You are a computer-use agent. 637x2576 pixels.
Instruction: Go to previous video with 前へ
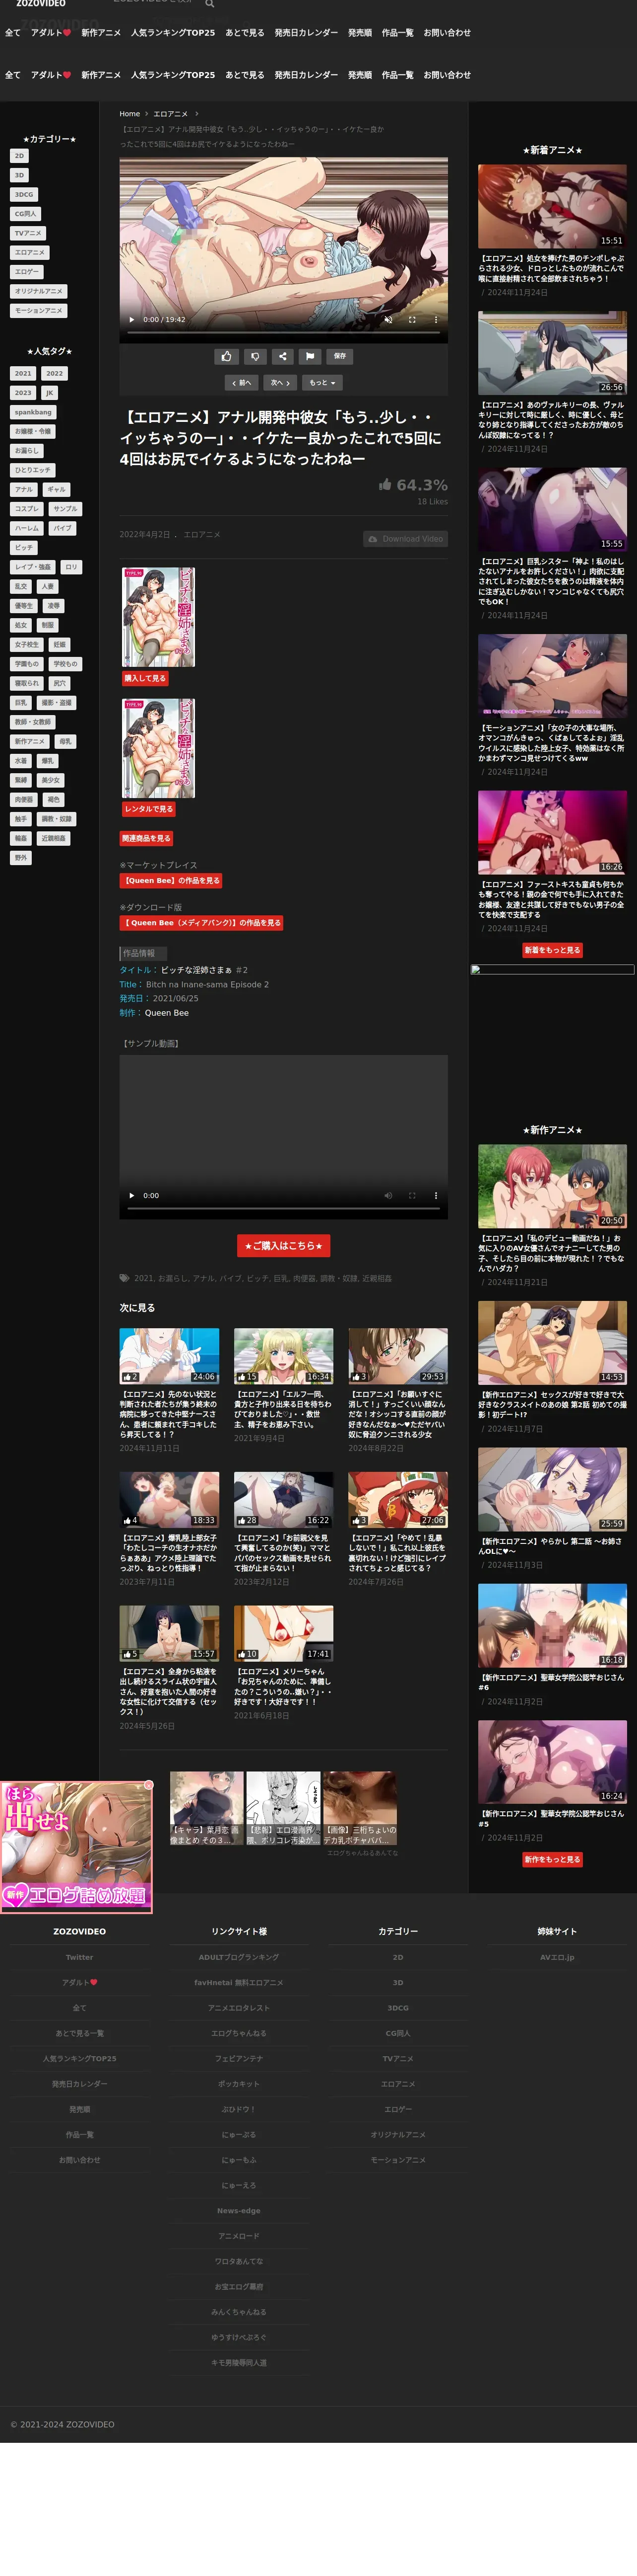point(241,383)
